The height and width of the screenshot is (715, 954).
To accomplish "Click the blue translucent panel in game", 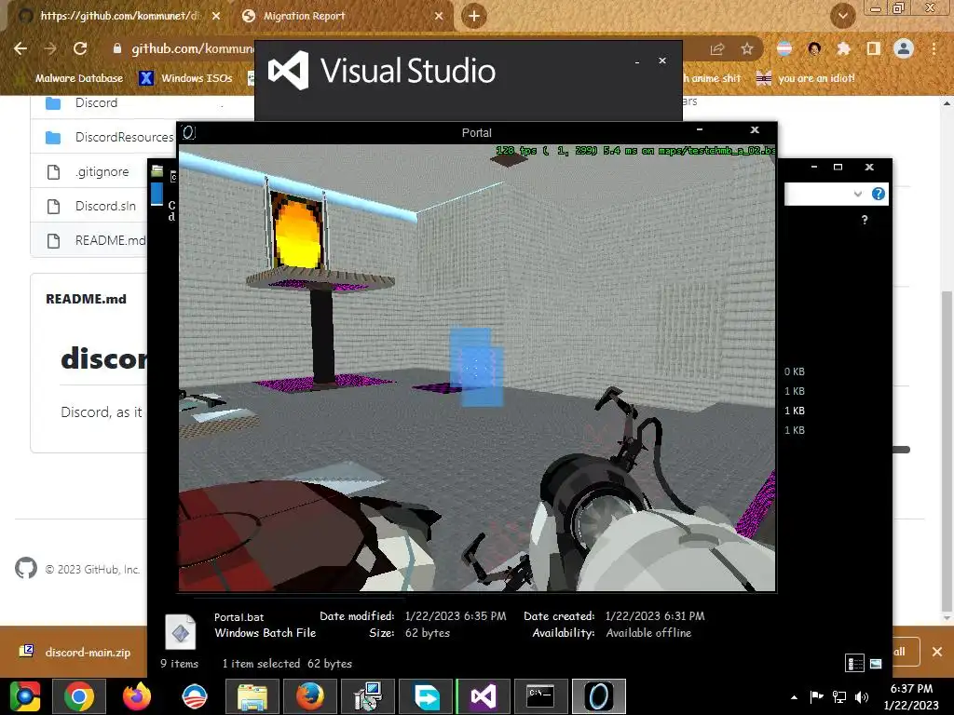I will point(476,367).
